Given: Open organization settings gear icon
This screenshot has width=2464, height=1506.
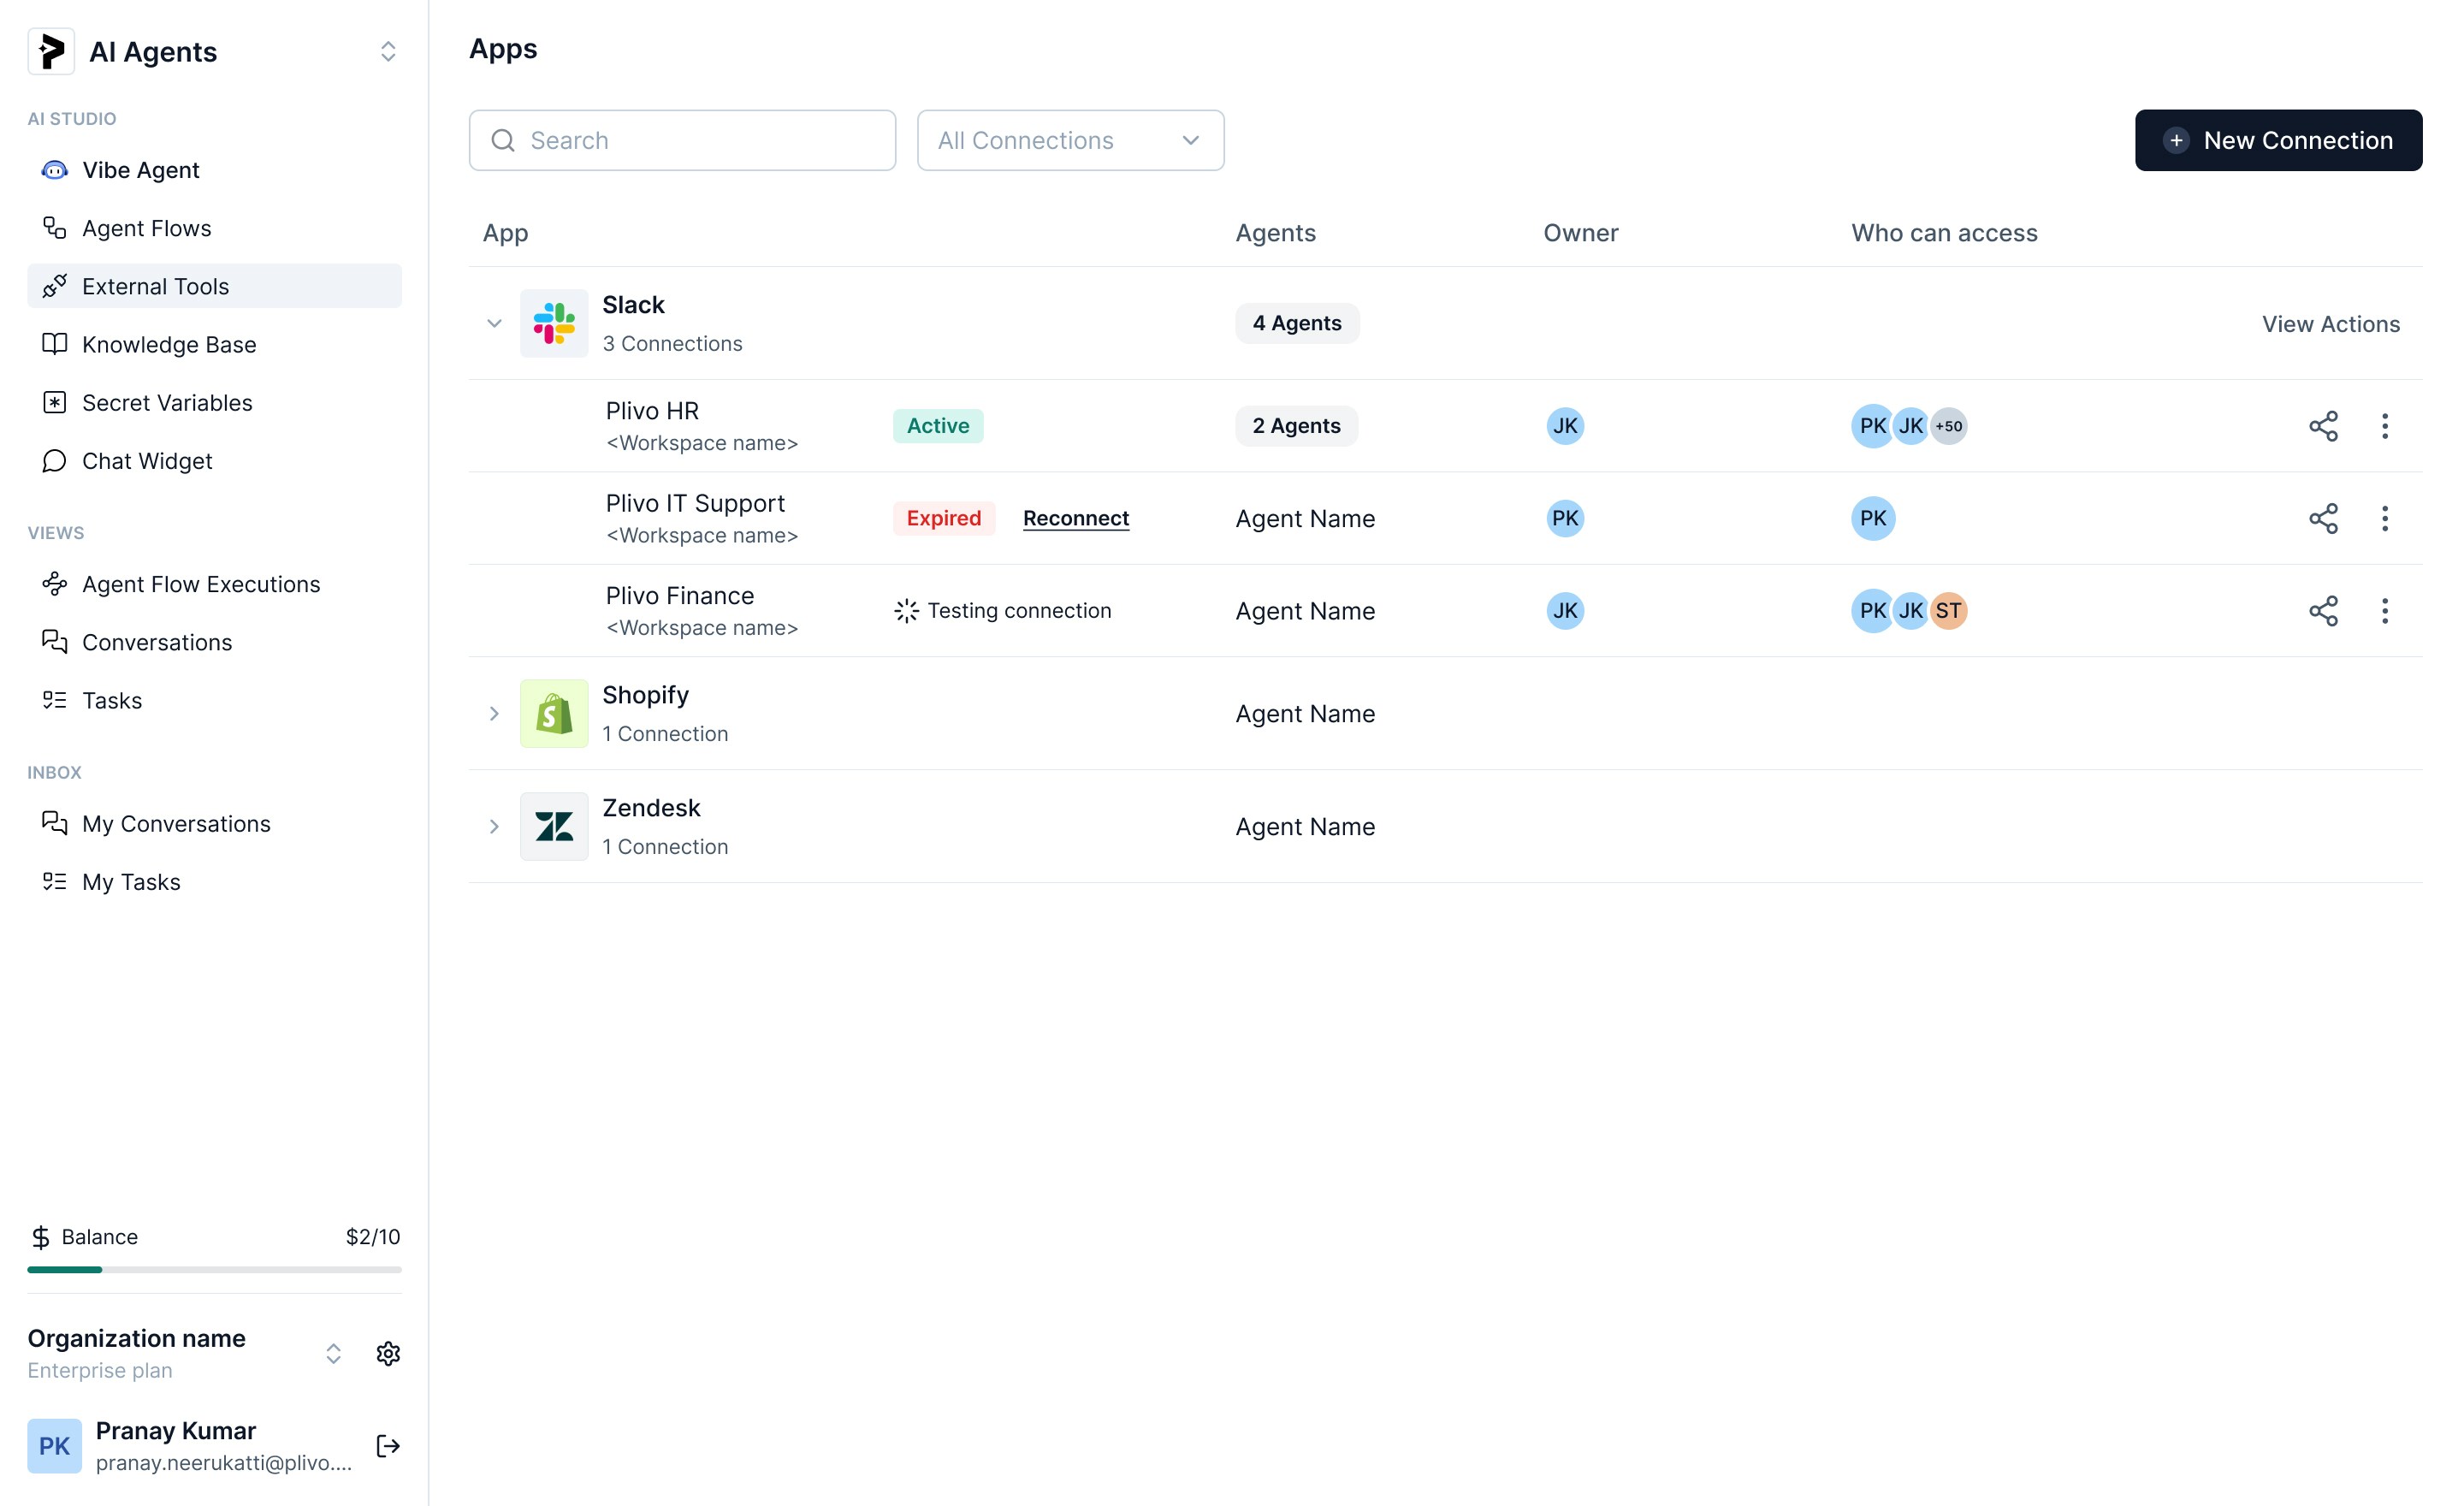Looking at the screenshot, I should click(x=388, y=1353).
